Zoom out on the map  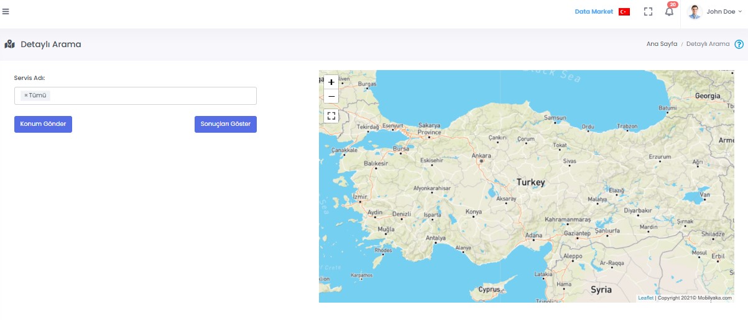[x=331, y=96]
